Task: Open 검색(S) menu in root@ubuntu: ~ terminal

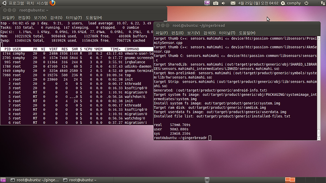Action: [56, 18]
